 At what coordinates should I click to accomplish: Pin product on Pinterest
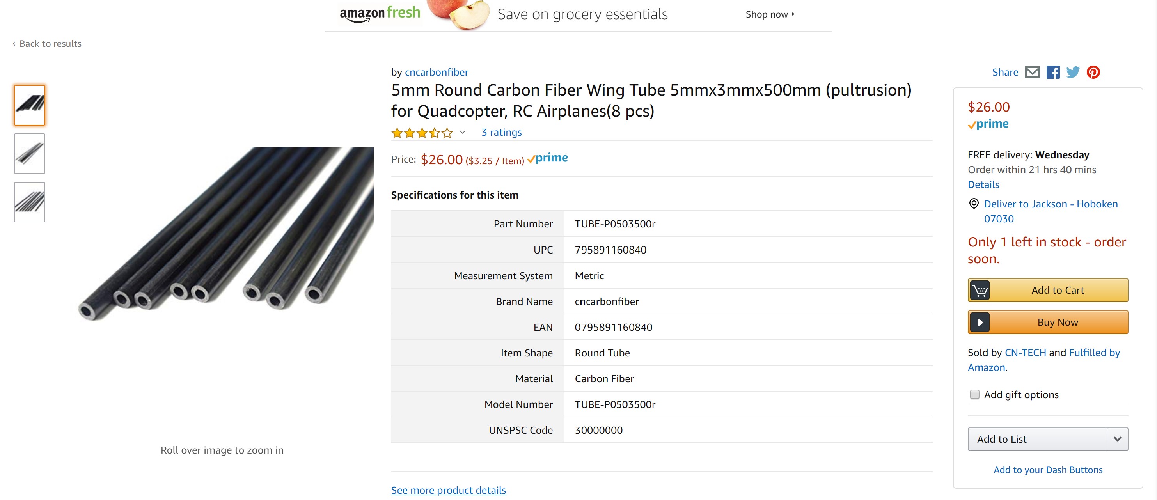coord(1093,72)
